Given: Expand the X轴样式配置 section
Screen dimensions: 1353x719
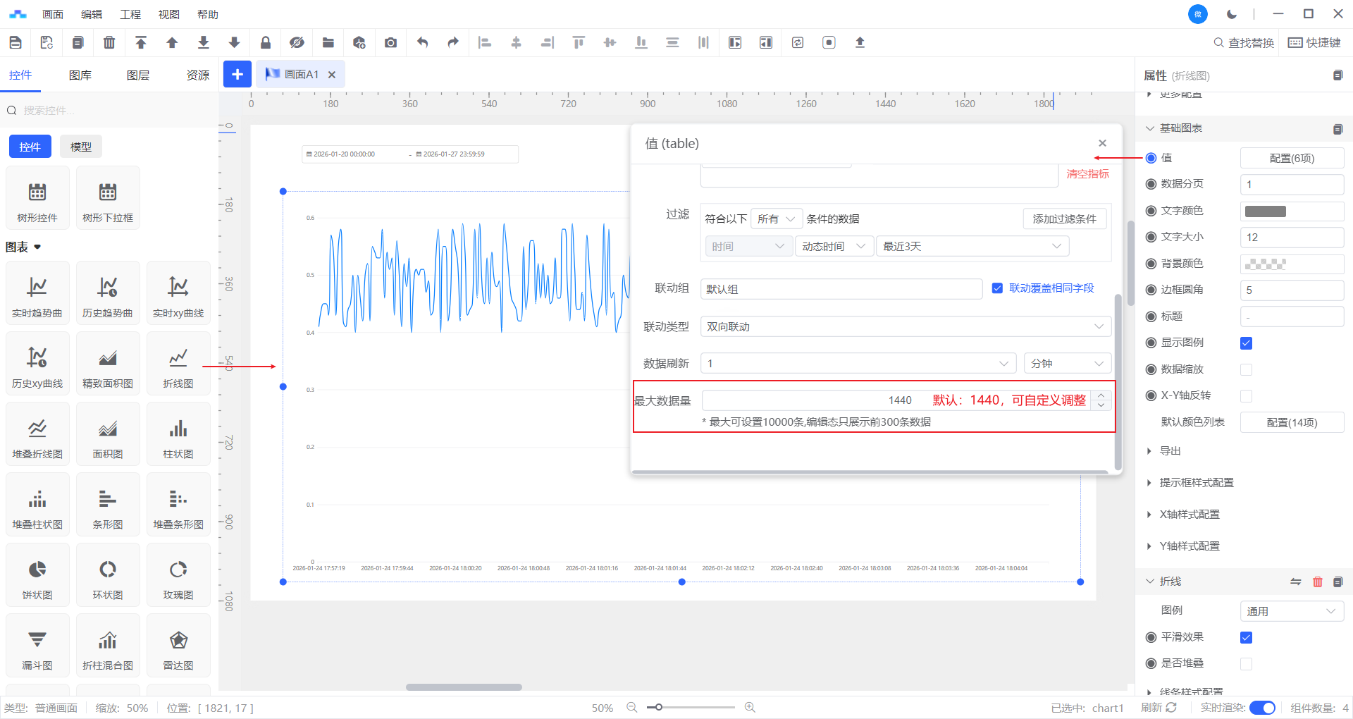Looking at the screenshot, I should (x=1190, y=515).
